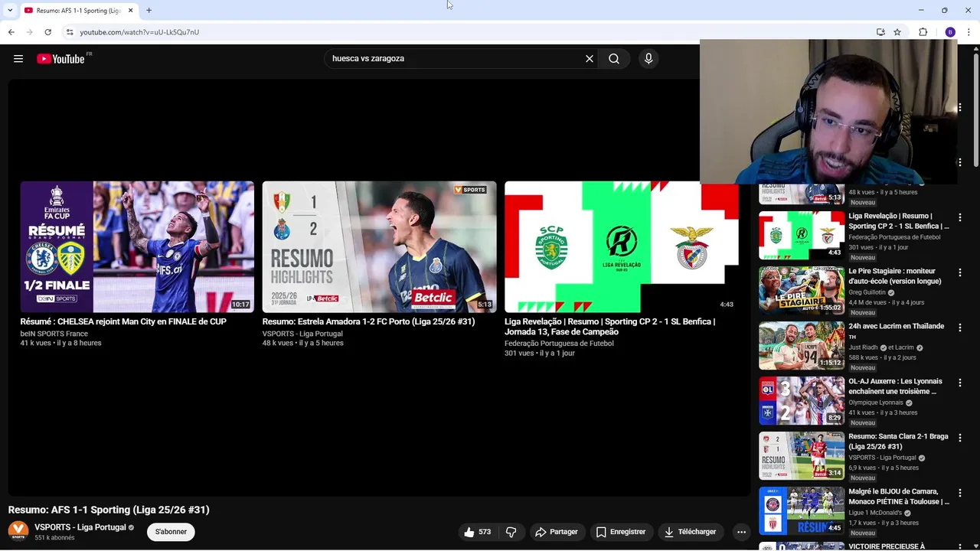This screenshot has width=980, height=551.
Task: Click the Sporting CP vs Benfica endscreen thumbnail
Action: (621, 246)
